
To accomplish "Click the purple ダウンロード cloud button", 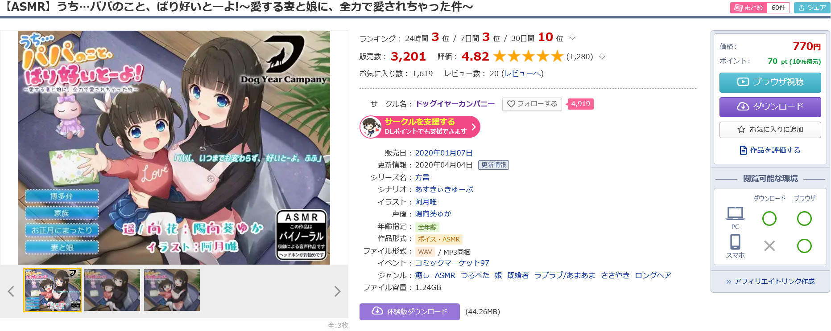I will (770, 107).
